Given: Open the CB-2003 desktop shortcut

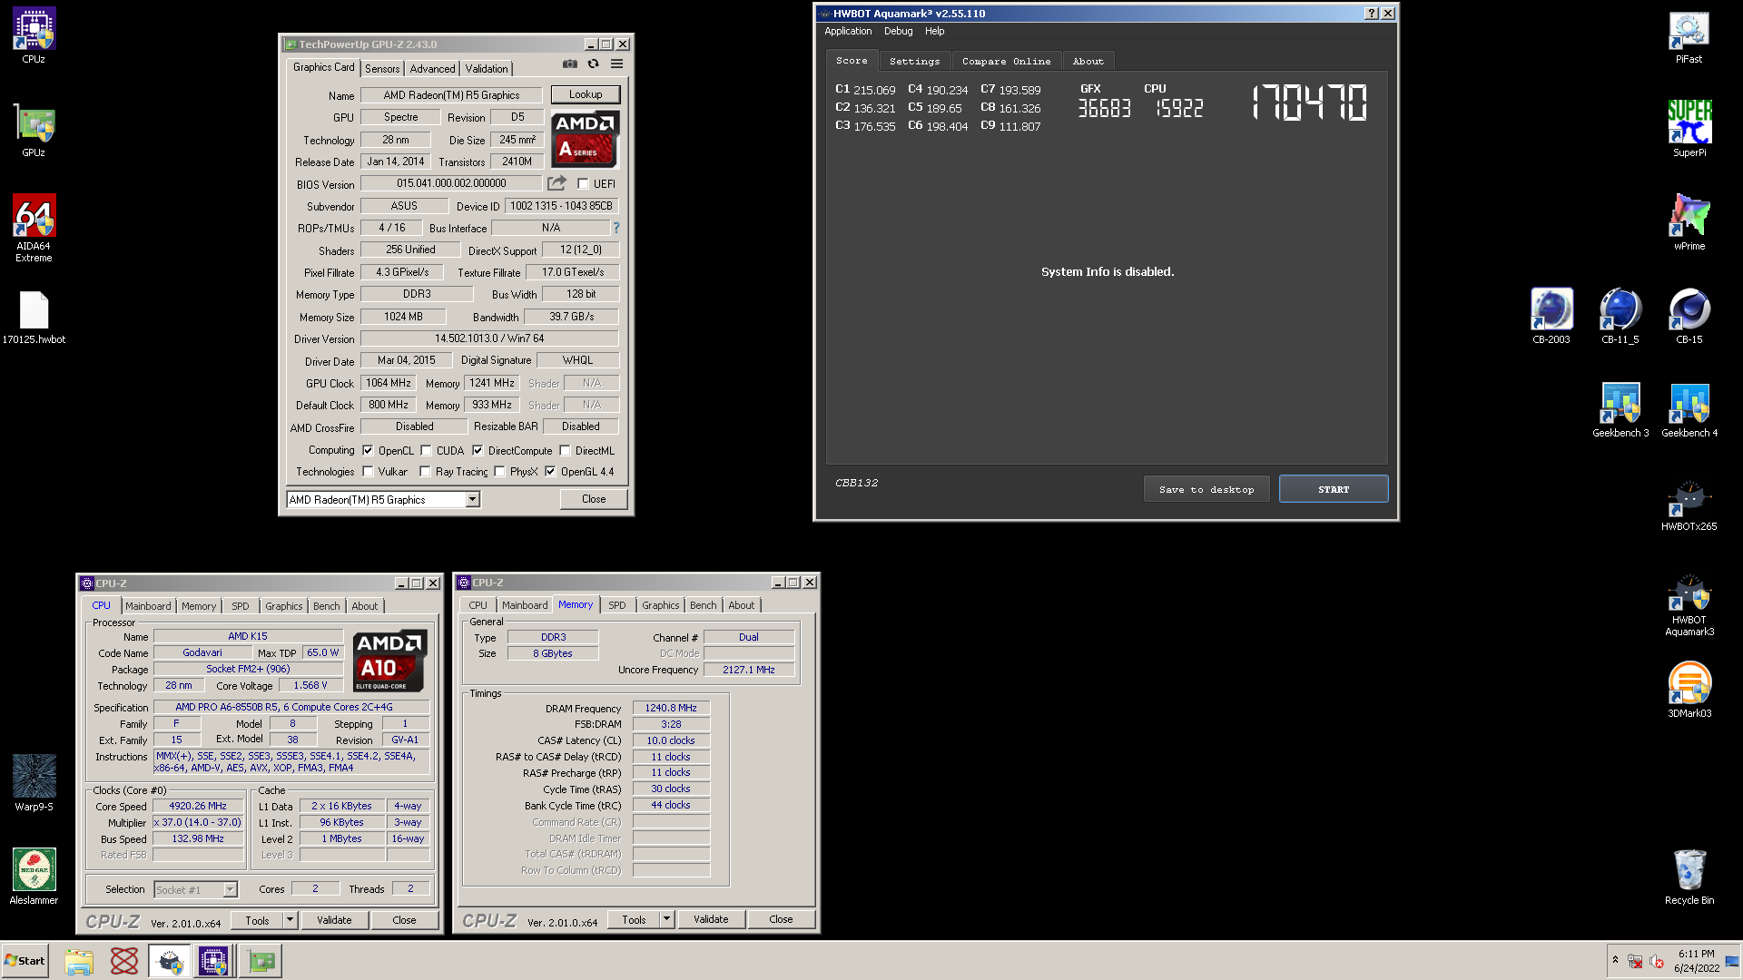Looking at the screenshot, I should [x=1551, y=316].
